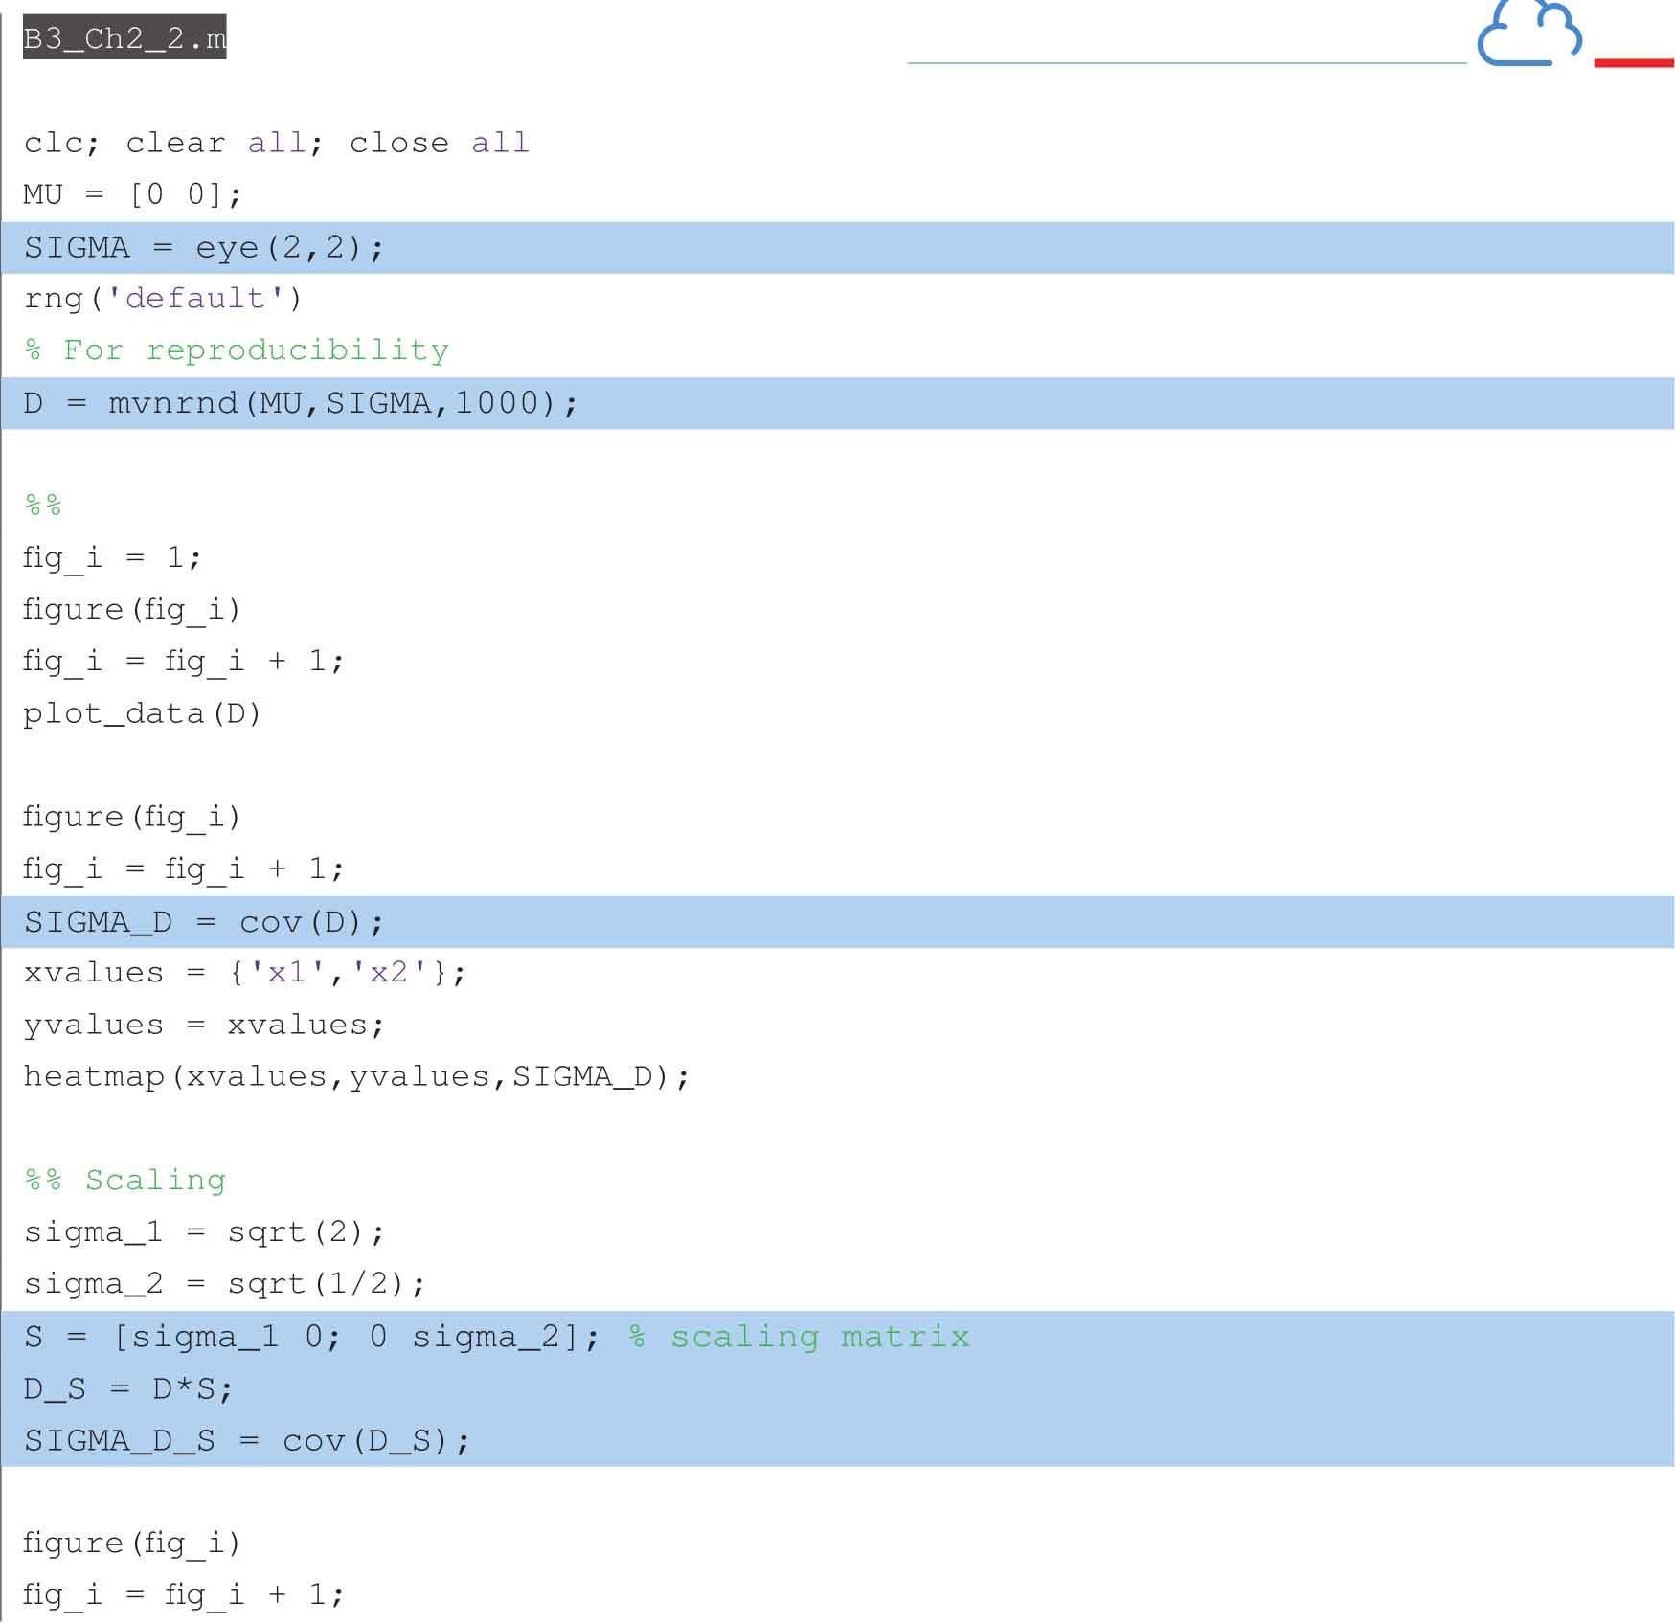Click the line 'MU = [0 0];'
1675x1623 pixels.
[132, 194]
